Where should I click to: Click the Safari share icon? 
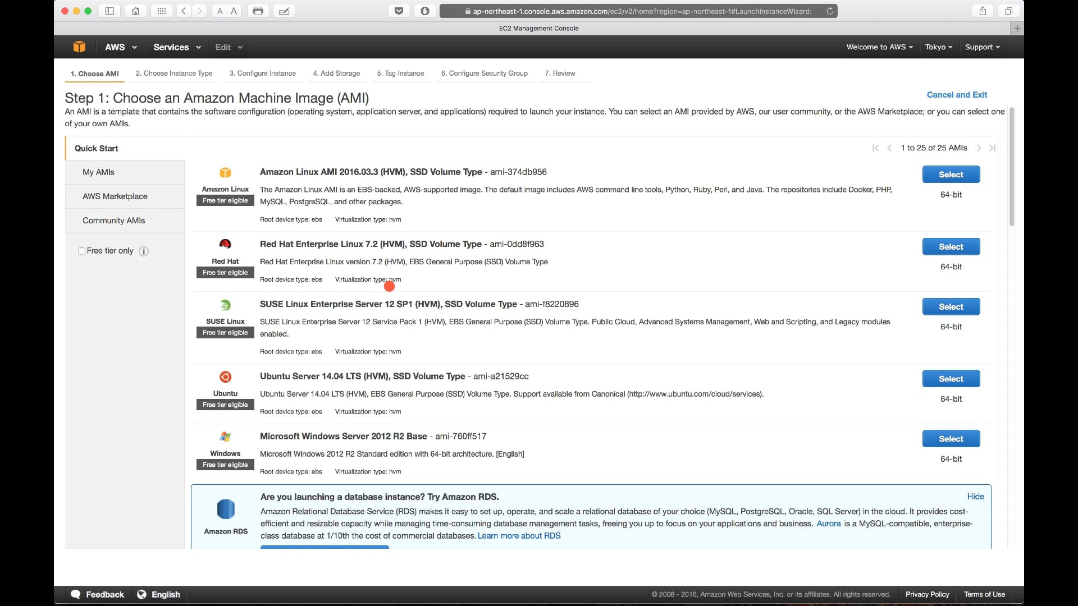(x=983, y=11)
